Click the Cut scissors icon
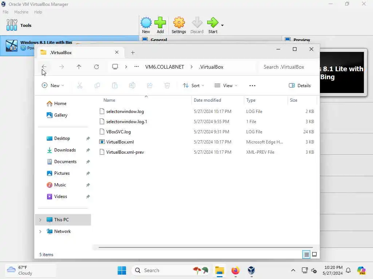Viewport: 373px width, 279px height. [80, 86]
